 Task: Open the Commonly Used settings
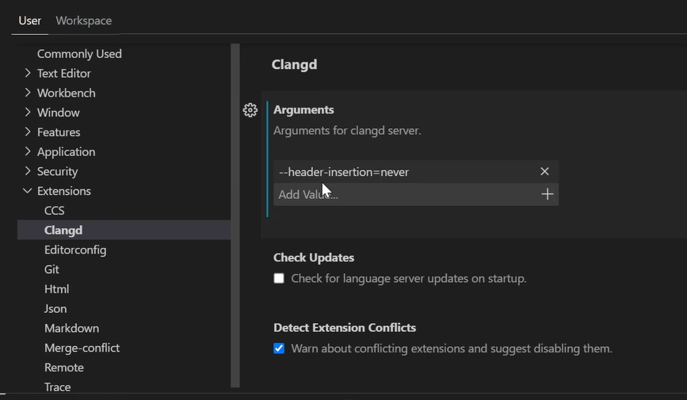(79, 54)
